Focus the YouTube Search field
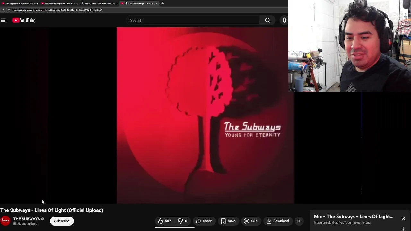 point(193,20)
